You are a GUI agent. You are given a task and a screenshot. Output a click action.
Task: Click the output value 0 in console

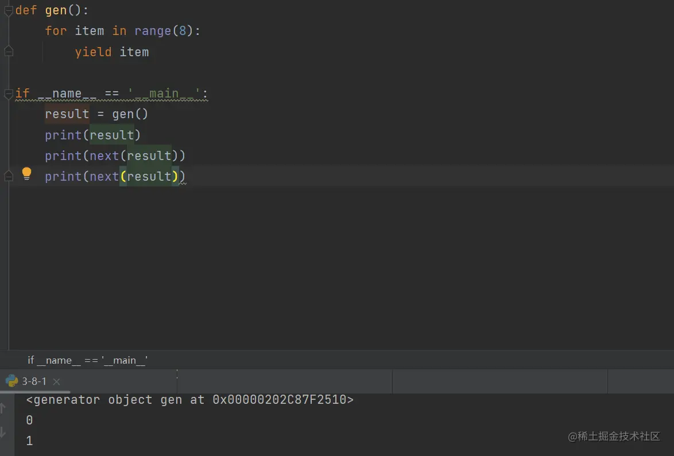pyautogui.click(x=29, y=420)
